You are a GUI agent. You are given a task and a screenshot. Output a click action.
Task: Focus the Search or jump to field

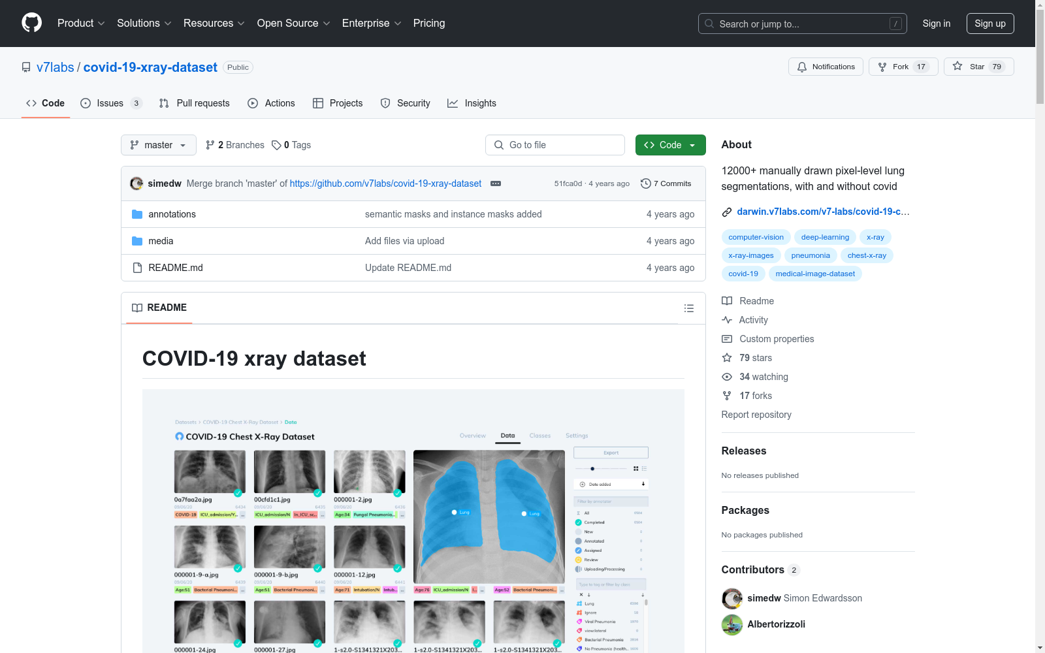pyautogui.click(x=802, y=24)
